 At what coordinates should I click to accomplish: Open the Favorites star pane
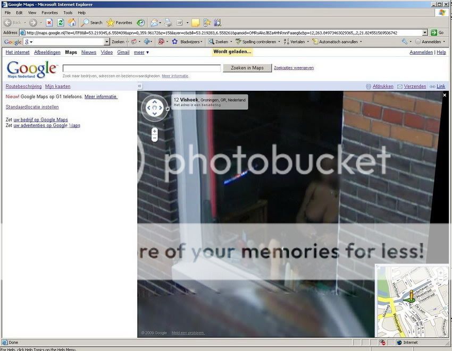point(119,22)
